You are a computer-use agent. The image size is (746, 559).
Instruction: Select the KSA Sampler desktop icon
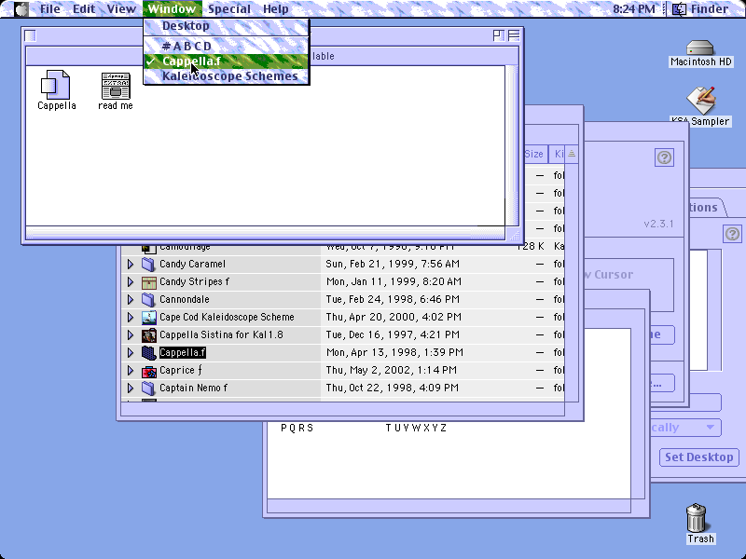coord(700,100)
